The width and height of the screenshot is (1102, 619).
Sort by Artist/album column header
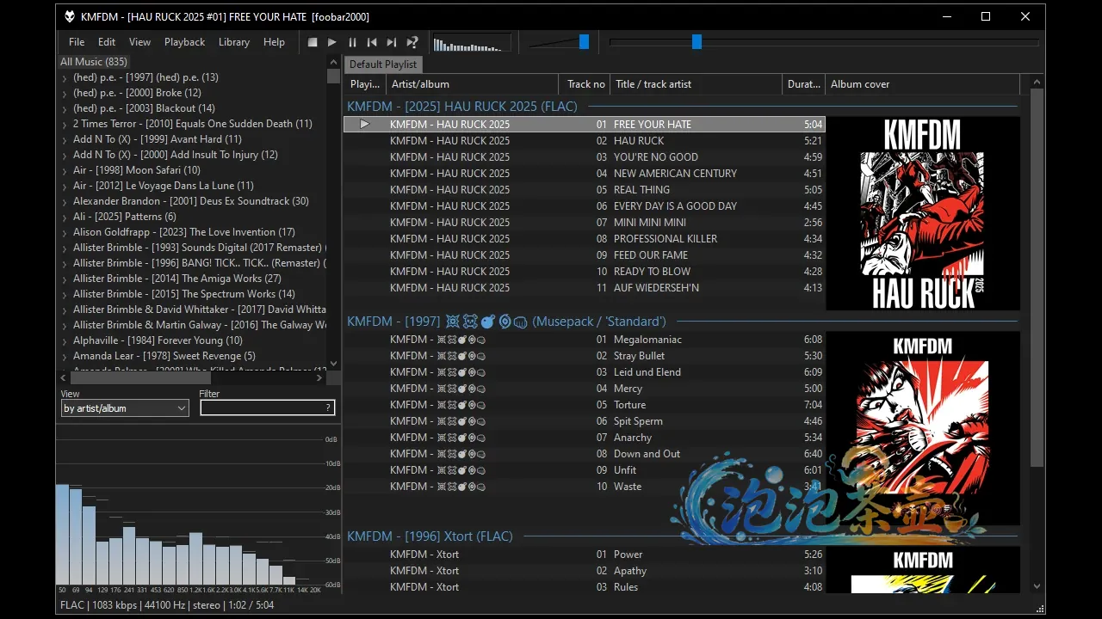click(x=473, y=84)
